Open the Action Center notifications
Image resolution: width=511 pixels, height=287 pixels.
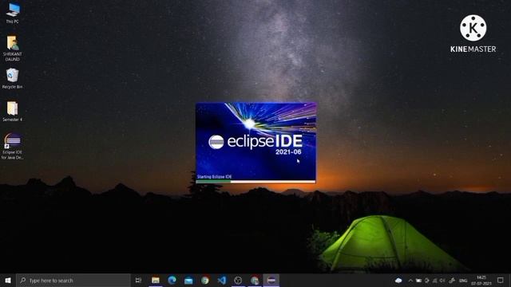[x=501, y=280]
